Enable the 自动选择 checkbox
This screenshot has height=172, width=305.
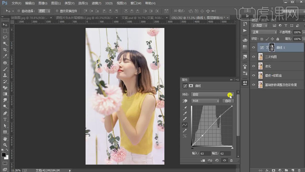(x=18, y=11)
